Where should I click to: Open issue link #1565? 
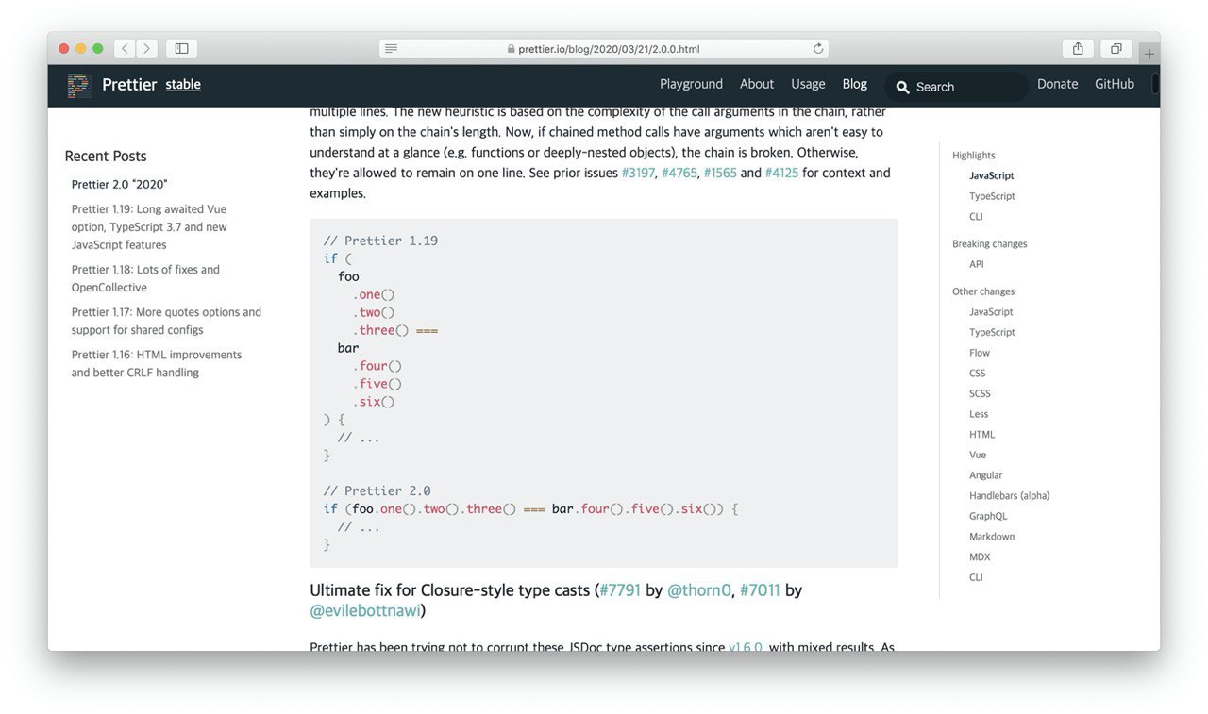pyautogui.click(x=720, y=173)
